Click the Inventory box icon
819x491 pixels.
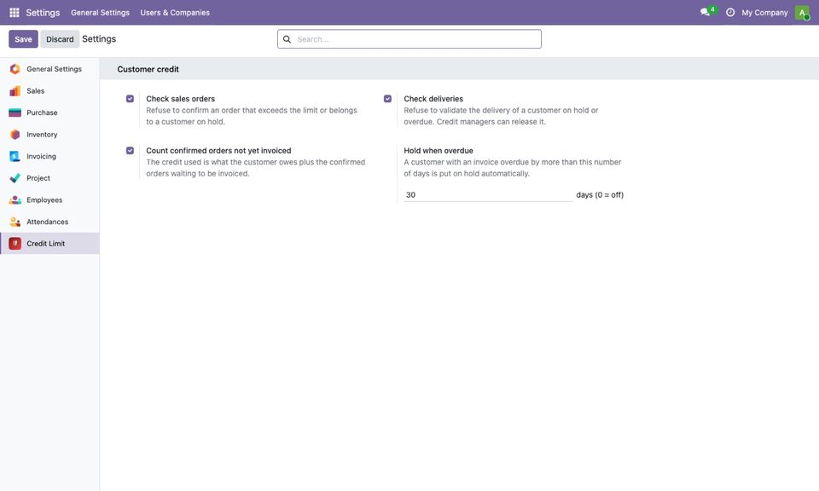pos(15,135)
